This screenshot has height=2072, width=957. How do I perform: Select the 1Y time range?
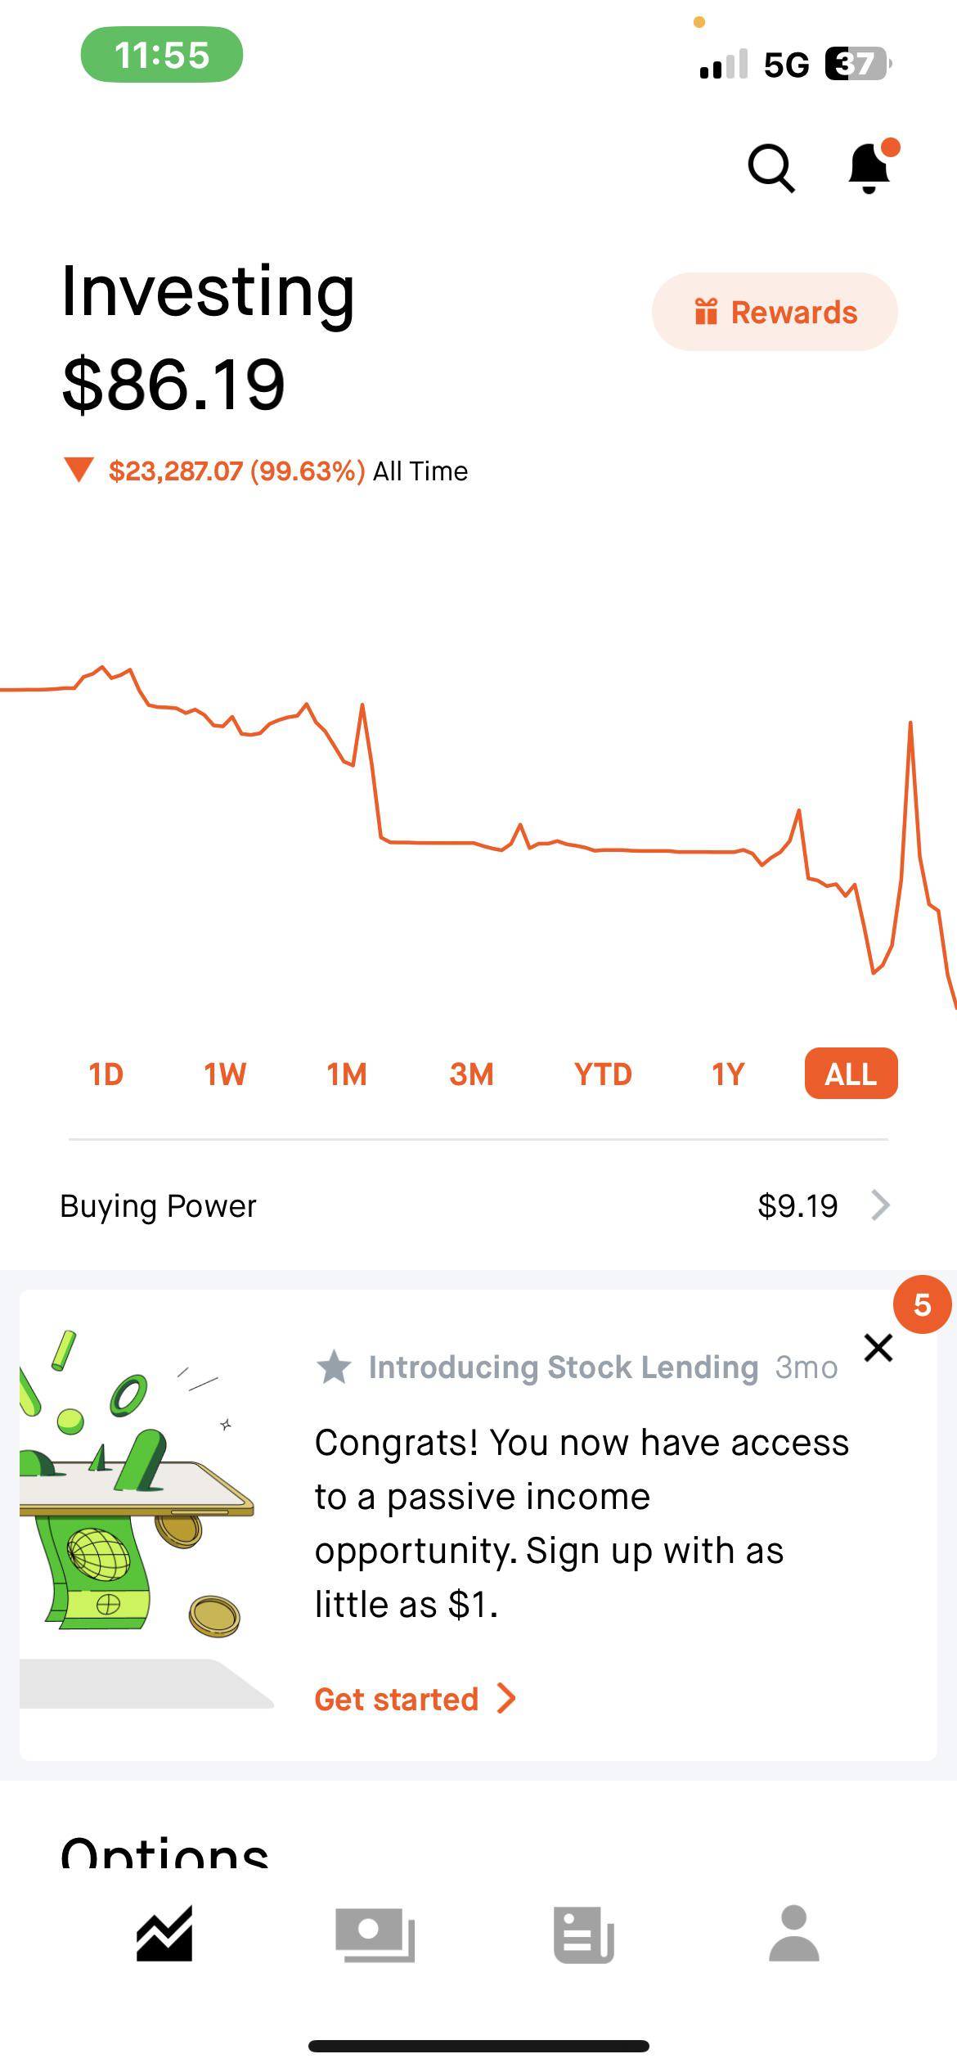tap(728, 1074)
